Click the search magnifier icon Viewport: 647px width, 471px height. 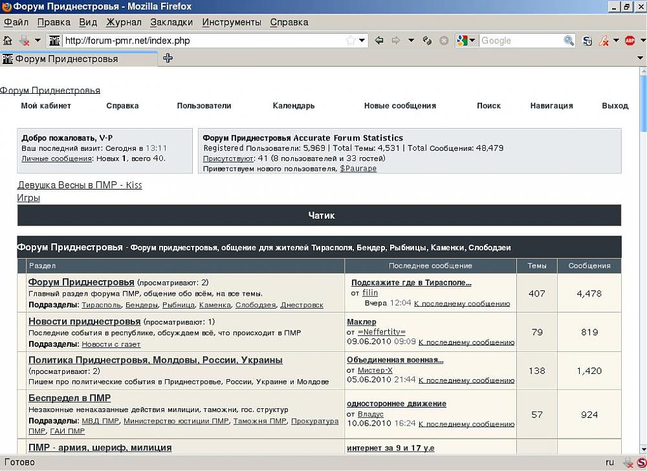click(569, 40)
